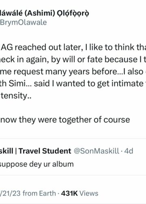The height and width of the screenshot is (204, 146).
Task: Click the '4d' quoted tweet timestamp
Action: [129, 151]
